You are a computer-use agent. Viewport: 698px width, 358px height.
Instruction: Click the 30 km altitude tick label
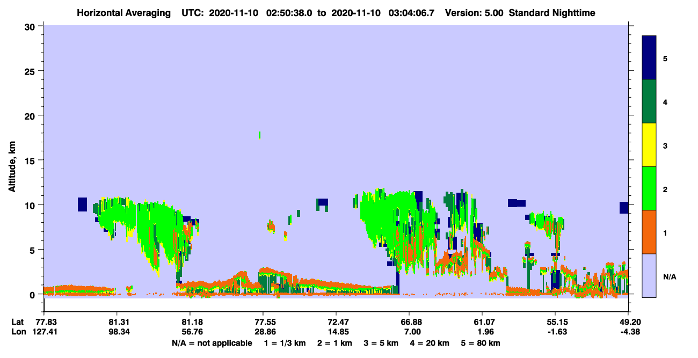(x=31, y=26)
